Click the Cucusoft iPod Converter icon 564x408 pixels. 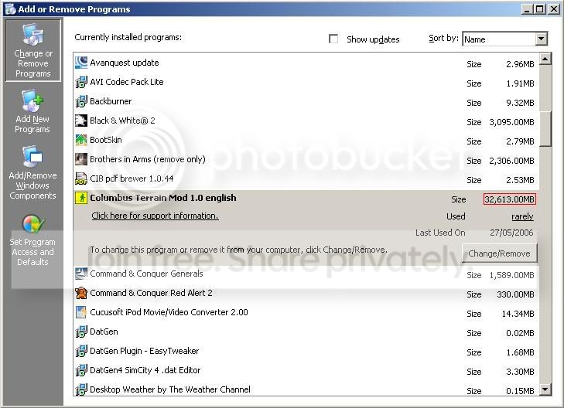click(81, 312)
